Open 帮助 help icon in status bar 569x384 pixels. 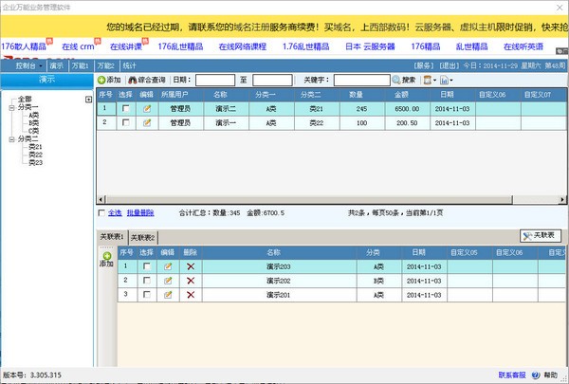[539, 375]
